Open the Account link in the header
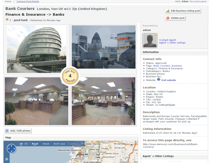This screenshot has height=163, width=212. (194, 1)
